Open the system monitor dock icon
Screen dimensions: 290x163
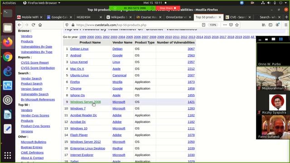8,86
